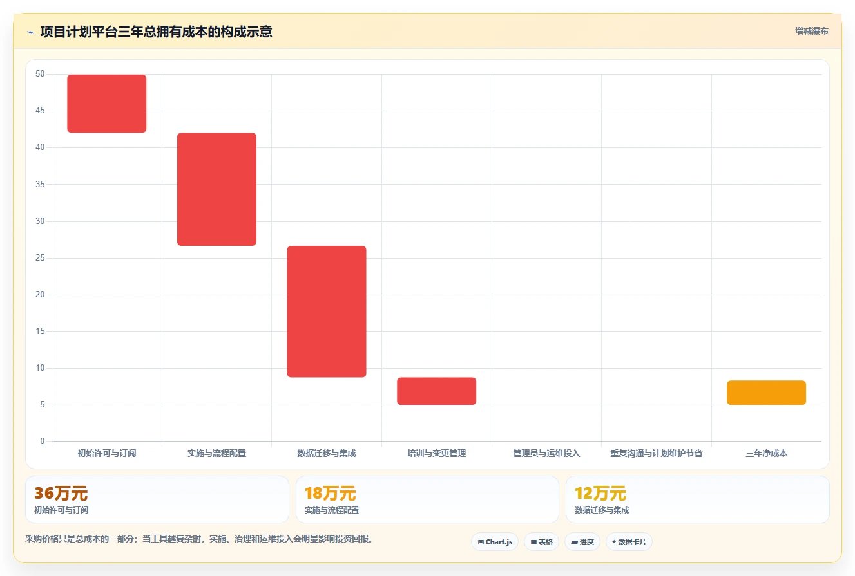Click the y-axis value 0

tap(43, 441)
